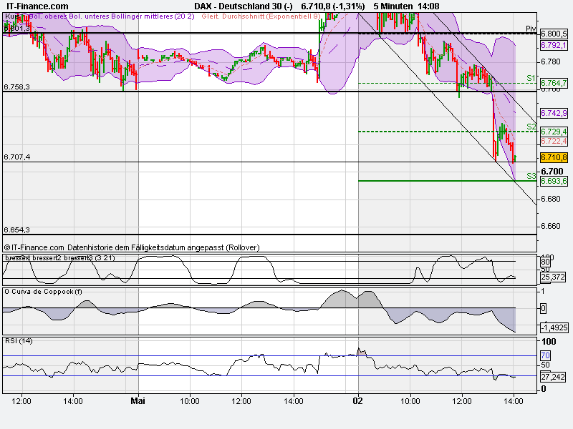The width and height of the screenshot is (573, 429).
Task: Click the S3 support value 6.693,6
Action: pyautogui.click(x=554, y=181)
